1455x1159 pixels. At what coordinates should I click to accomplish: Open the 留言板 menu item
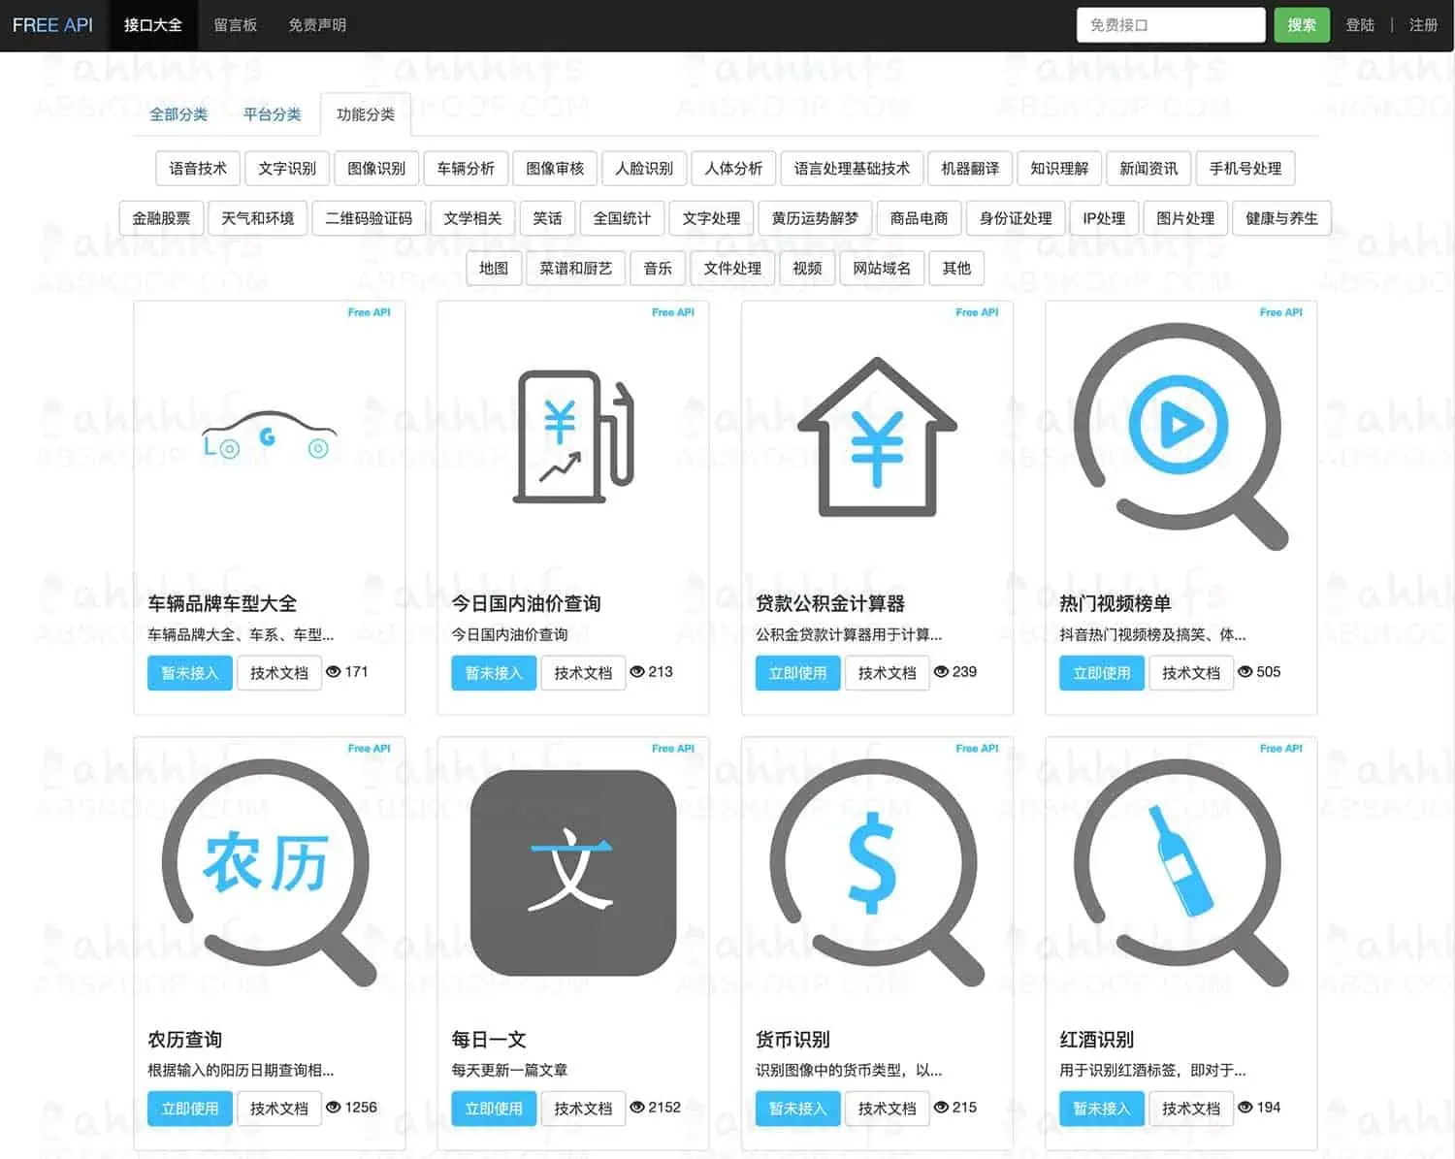(235, 25)
